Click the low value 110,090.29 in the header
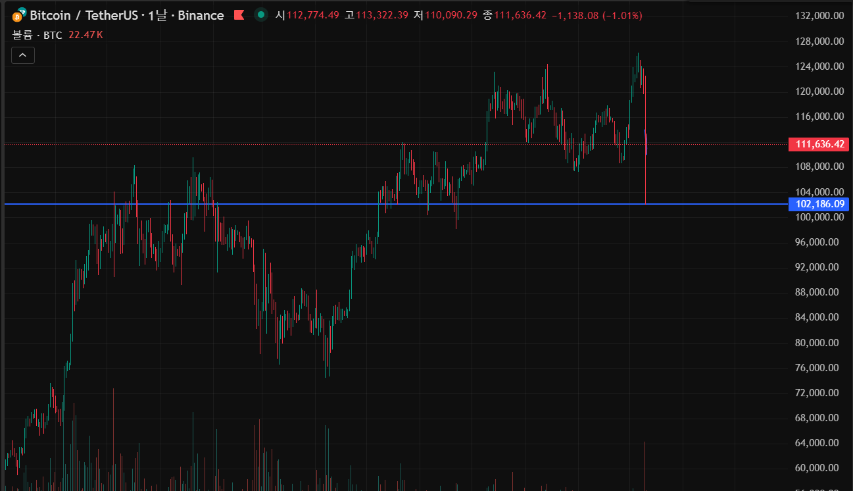 click(x=451, y=15)
